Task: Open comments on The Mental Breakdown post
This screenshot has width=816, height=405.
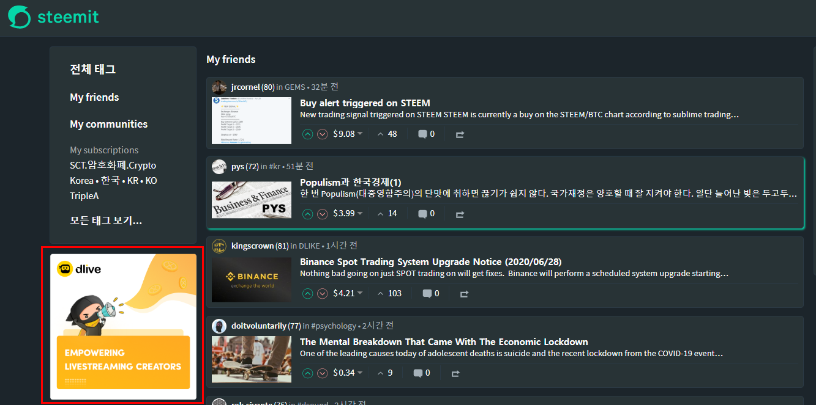Action: click(418, 373)
